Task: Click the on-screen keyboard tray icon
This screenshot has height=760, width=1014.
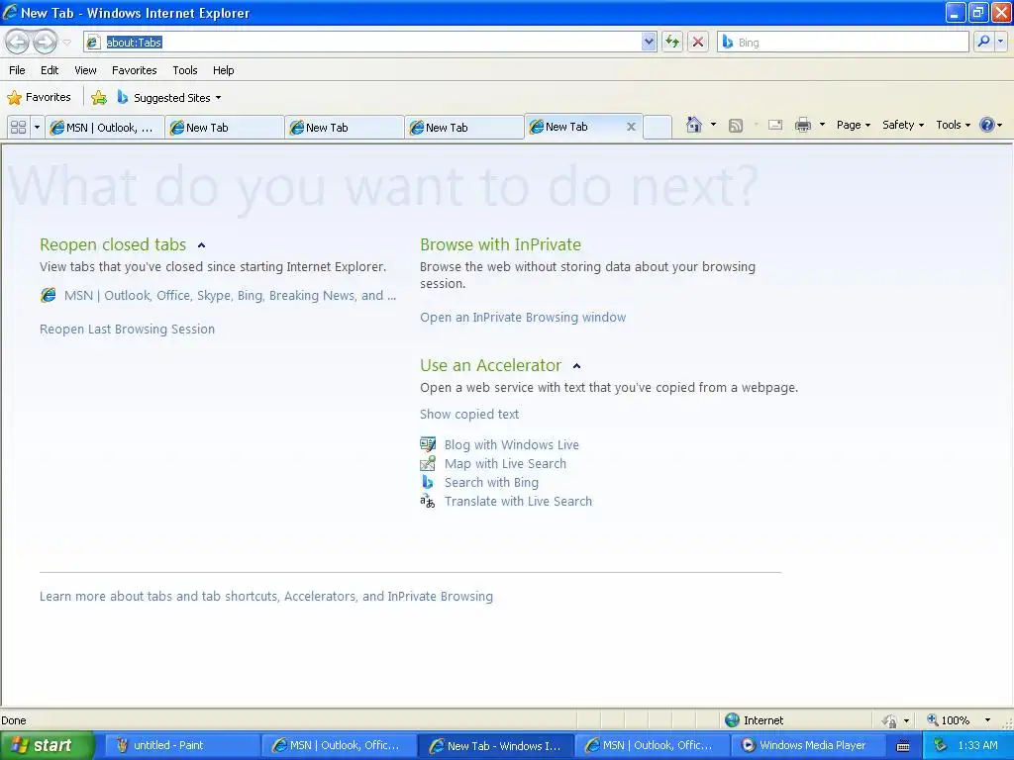Action: pos(903,746)
